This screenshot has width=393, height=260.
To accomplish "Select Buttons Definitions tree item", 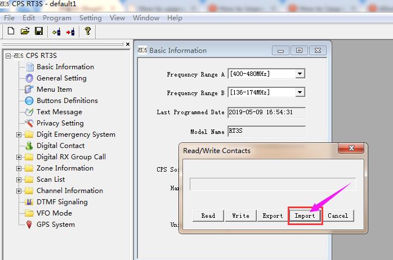I will click(x=67, y=101).
